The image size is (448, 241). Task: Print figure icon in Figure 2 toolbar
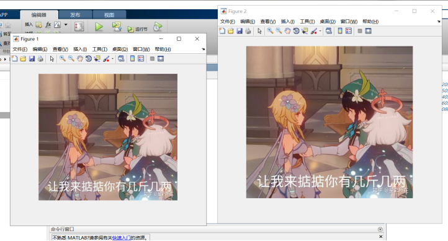248,31
